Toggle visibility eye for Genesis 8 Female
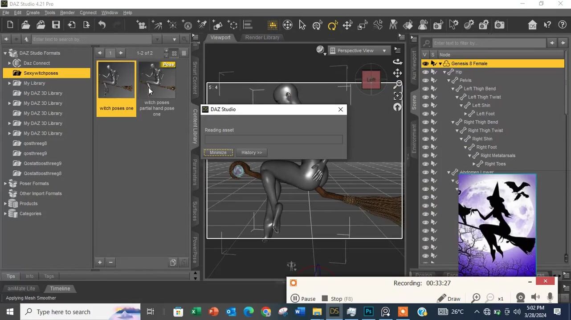 click(x=425, y=64)
